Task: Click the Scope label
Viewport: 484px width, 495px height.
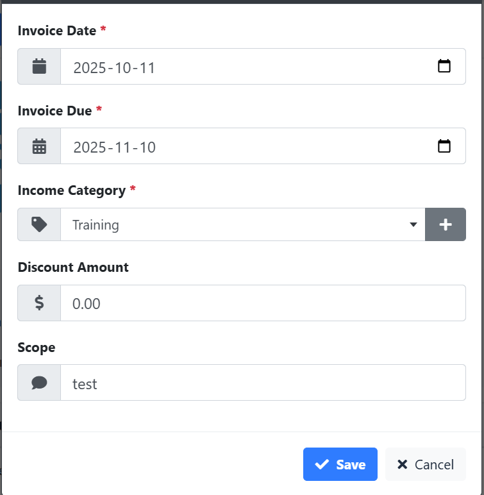Action: coord(37,348)
